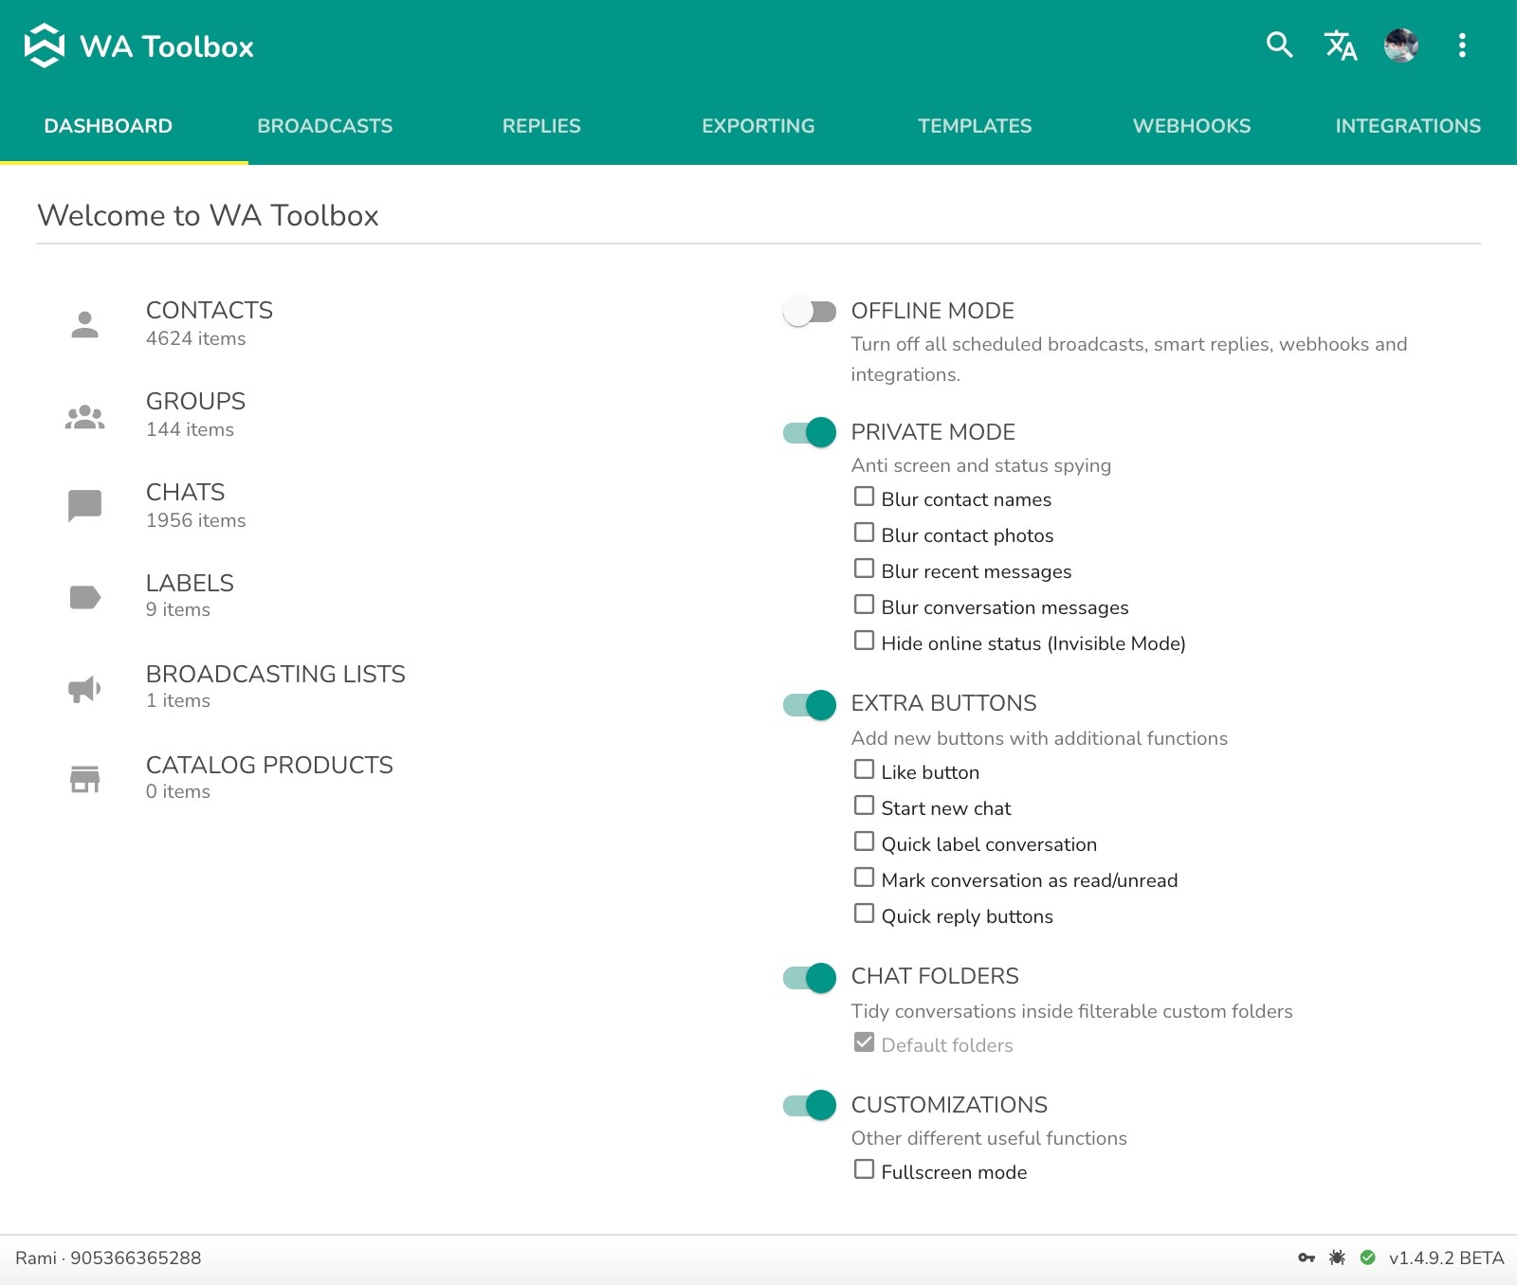Check Blur contact names

[864, 497]
